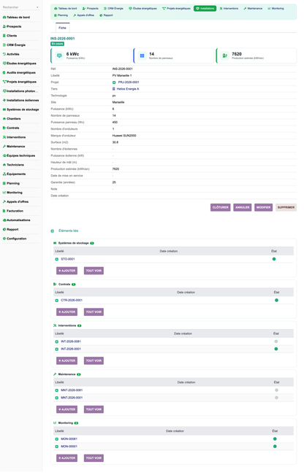
Task: Select Planning in top navigation bar
Action: [x=61, y=15]
